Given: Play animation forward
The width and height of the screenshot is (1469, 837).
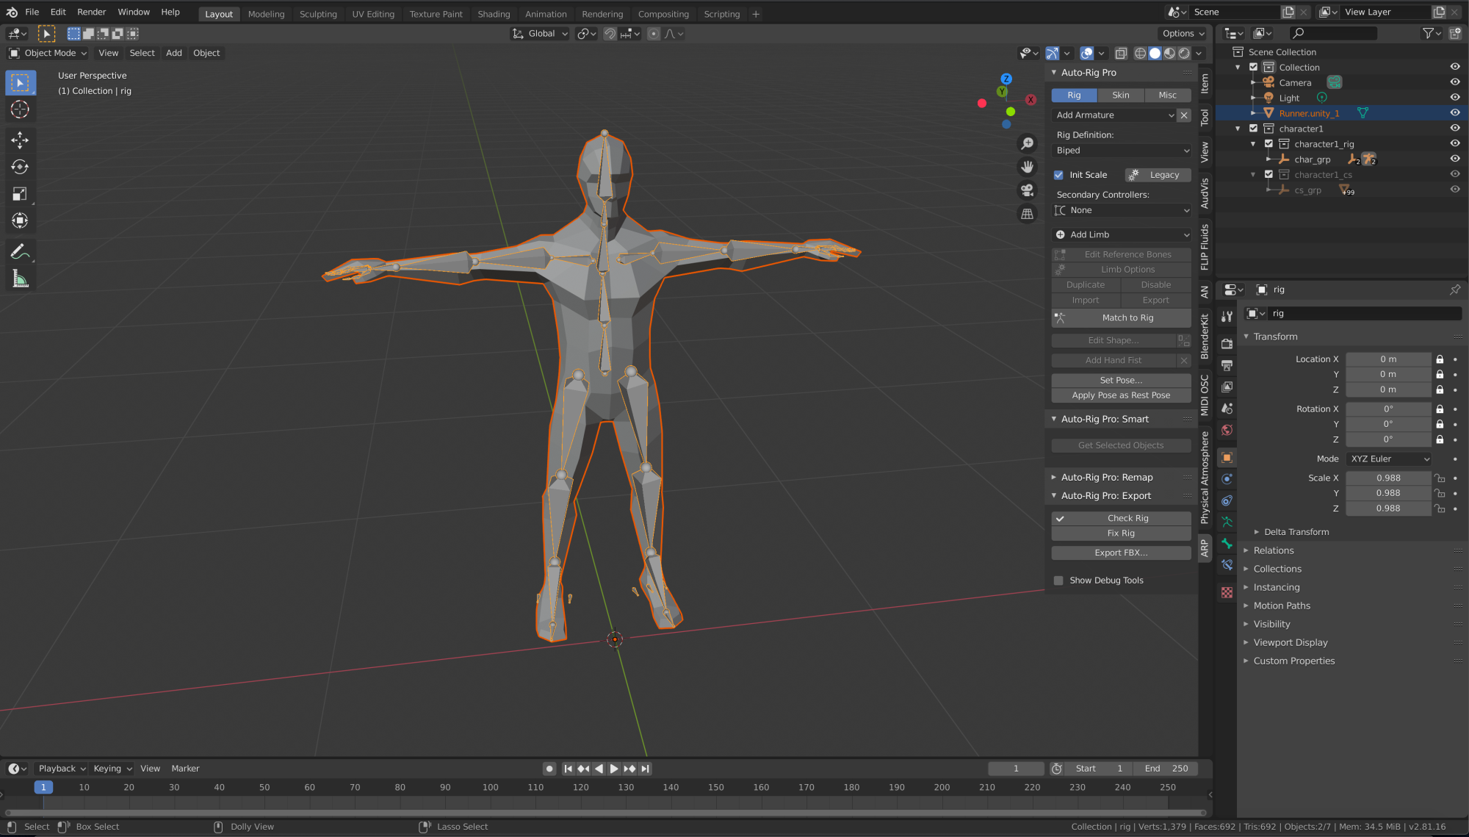Looking at the screenshot, I should pyautogui.click(x=614, y=769).
